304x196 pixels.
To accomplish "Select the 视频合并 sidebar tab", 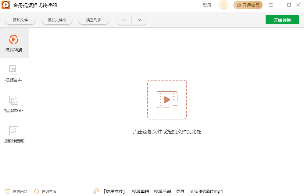I will coord(14,74).
